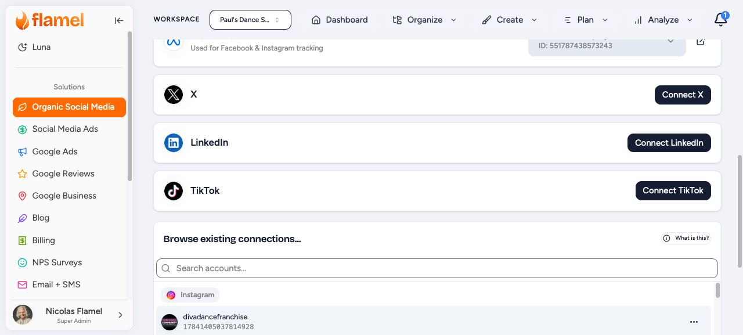Click the Social Media Ads dollar icon

pos(23,129)
